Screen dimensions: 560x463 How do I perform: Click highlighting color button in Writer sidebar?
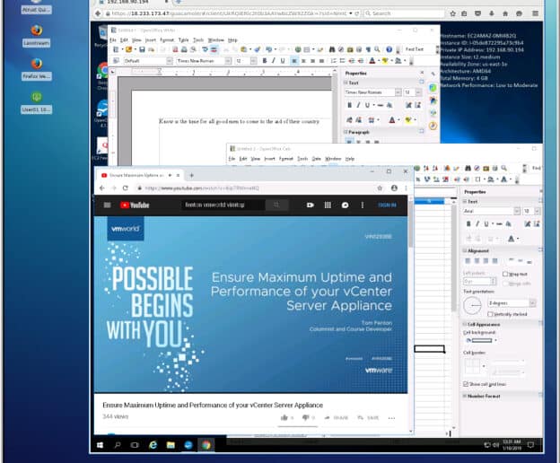click(407, 120)
